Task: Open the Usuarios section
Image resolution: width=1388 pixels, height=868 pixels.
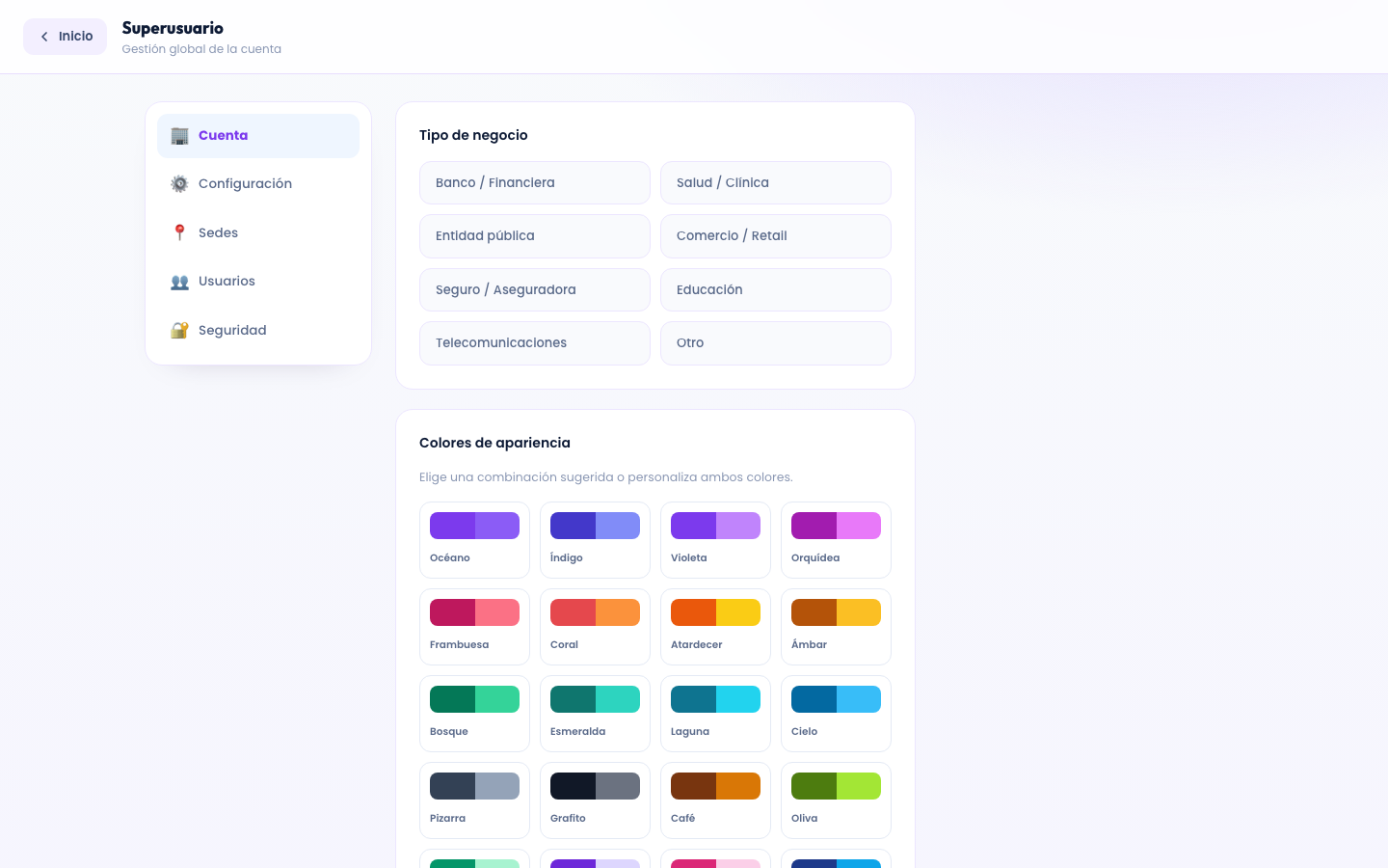Action: click(x=258, y=282)
